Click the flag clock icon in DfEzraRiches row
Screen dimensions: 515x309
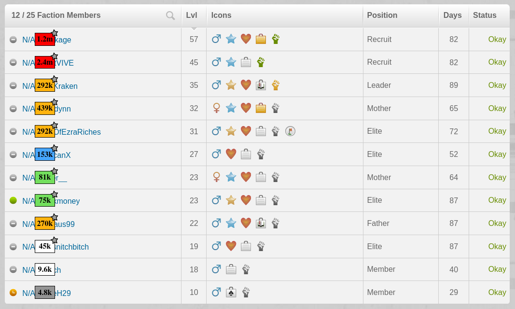[290, 131]
